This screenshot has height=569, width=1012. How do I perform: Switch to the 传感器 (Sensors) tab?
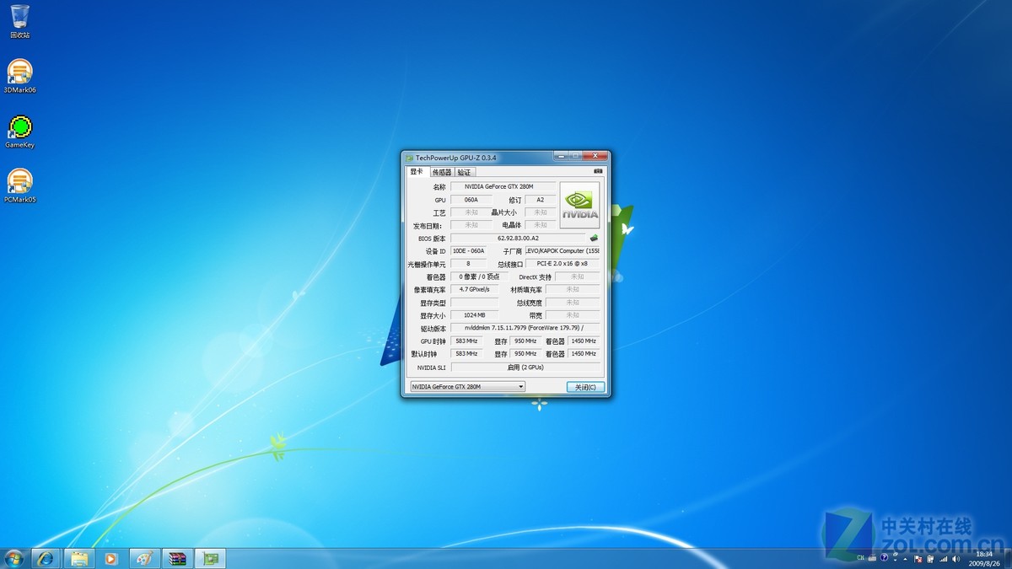pyautogui.click(x=442, y=171)
